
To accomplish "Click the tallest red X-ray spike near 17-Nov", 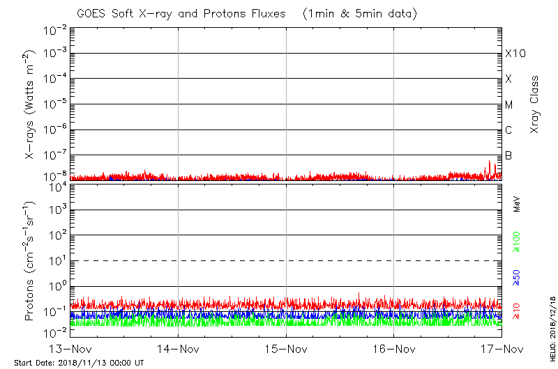I will click(x=490, y=166).
